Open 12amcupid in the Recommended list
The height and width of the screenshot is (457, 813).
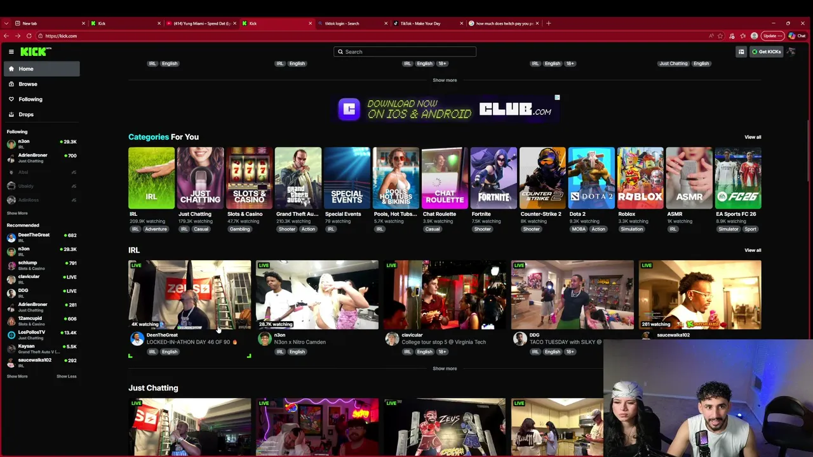click(41, 321)
